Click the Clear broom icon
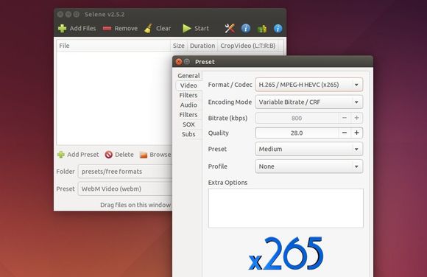This screenshot has width=427, height=277. tap(148, 28)
